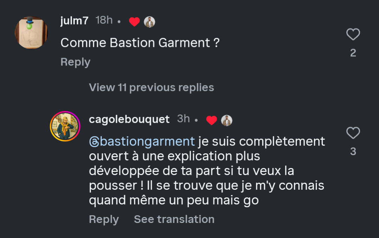Click the 3h timestamp on cagolebouquet's reply
Image resolution: width=379 pixels, height=238 pixels.
click(x=183, y=119)
